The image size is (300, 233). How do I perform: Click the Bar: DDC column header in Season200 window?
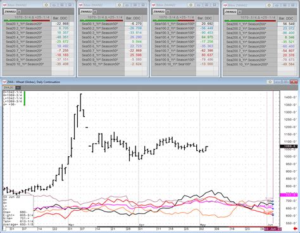(286, 18)
